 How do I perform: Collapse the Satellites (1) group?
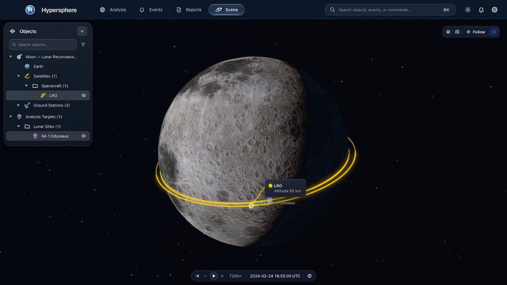[18, 76]
